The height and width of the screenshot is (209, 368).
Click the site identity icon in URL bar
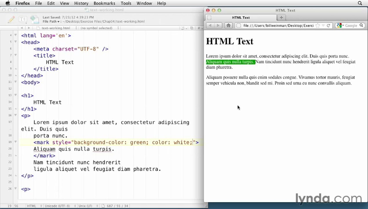click(x=238, y=26)
